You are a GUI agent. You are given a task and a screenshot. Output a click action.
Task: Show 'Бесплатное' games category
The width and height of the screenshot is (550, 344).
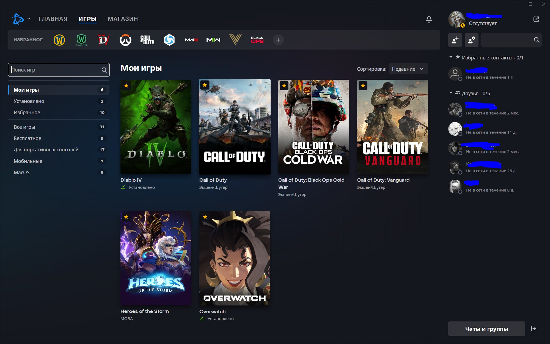coord(59,138)
